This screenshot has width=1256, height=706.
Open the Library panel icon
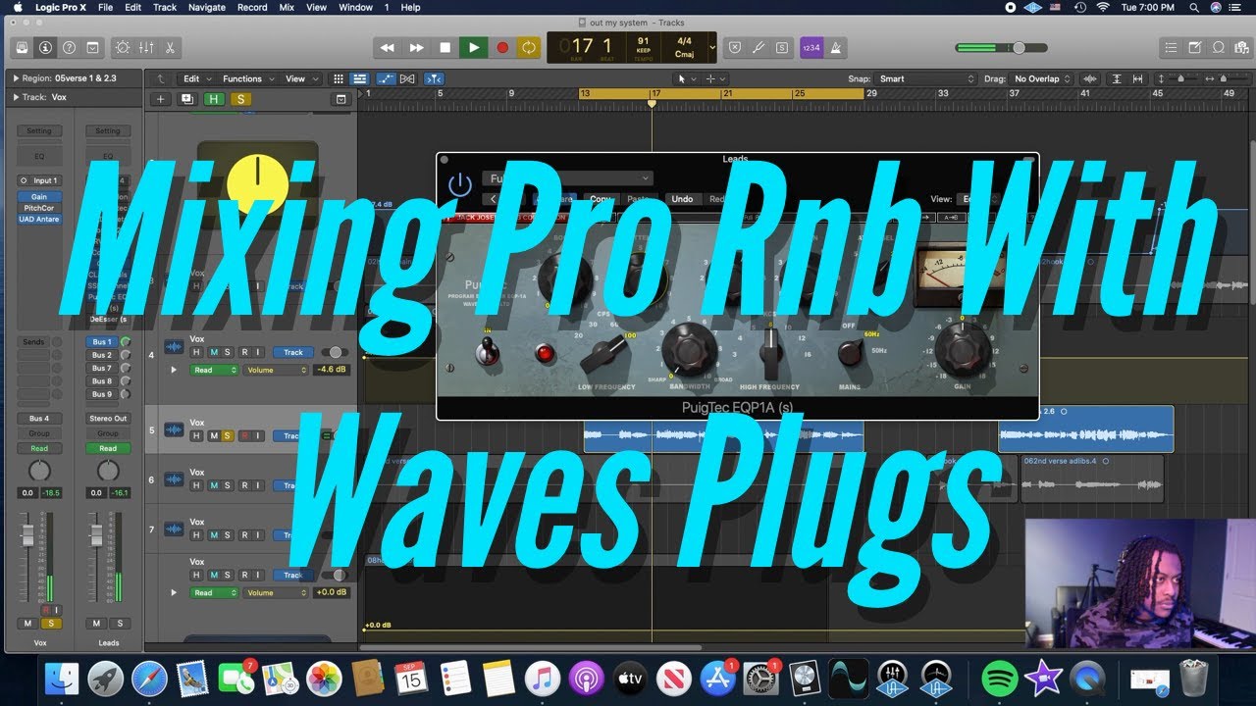(x=23, y=47)
